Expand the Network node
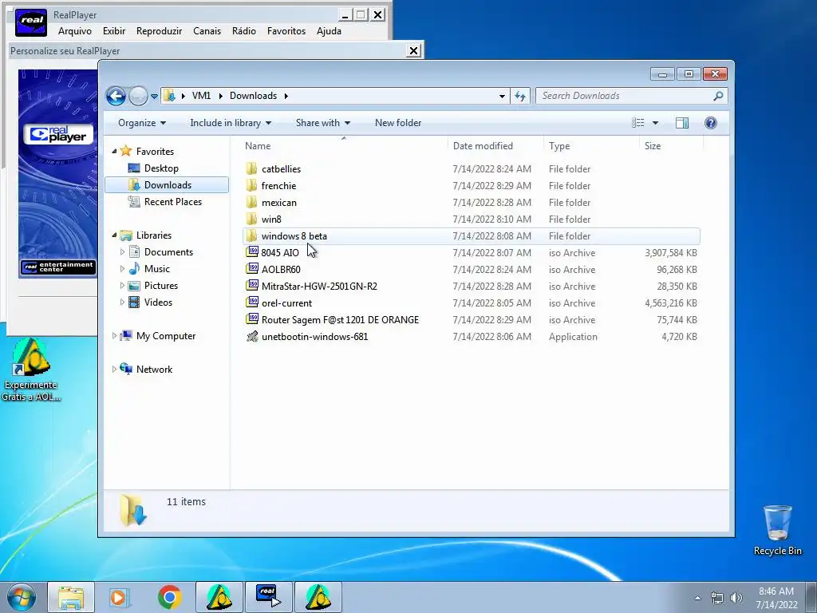The width and height of the screenshot is (817, 613). pos(114,370)
